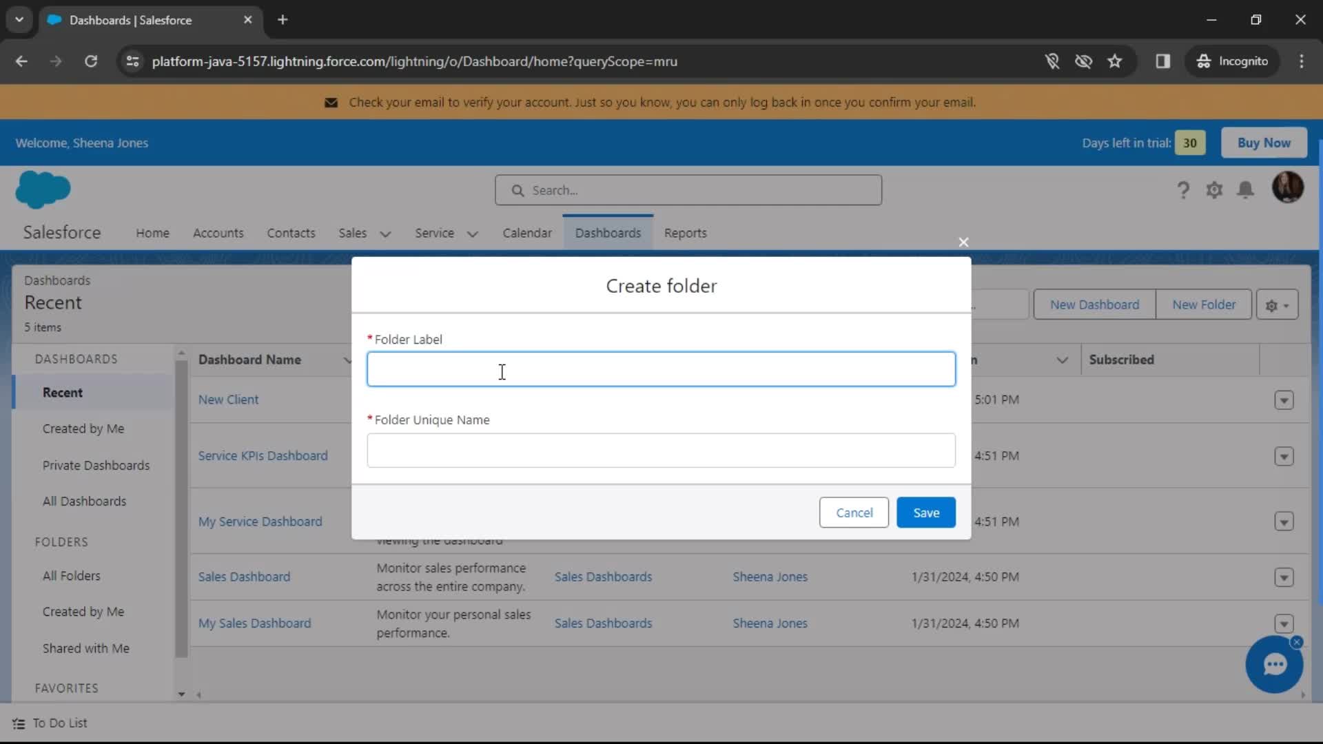Open row actions for My Service Dashboard
Screen dimensions: 1323x744
pyautogui.click(x=1284, y=521)
